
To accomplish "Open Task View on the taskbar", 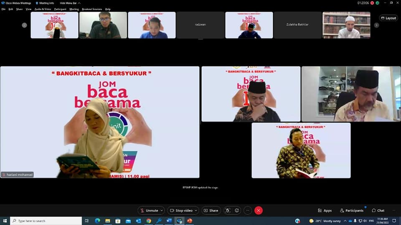I will point(87,221).
